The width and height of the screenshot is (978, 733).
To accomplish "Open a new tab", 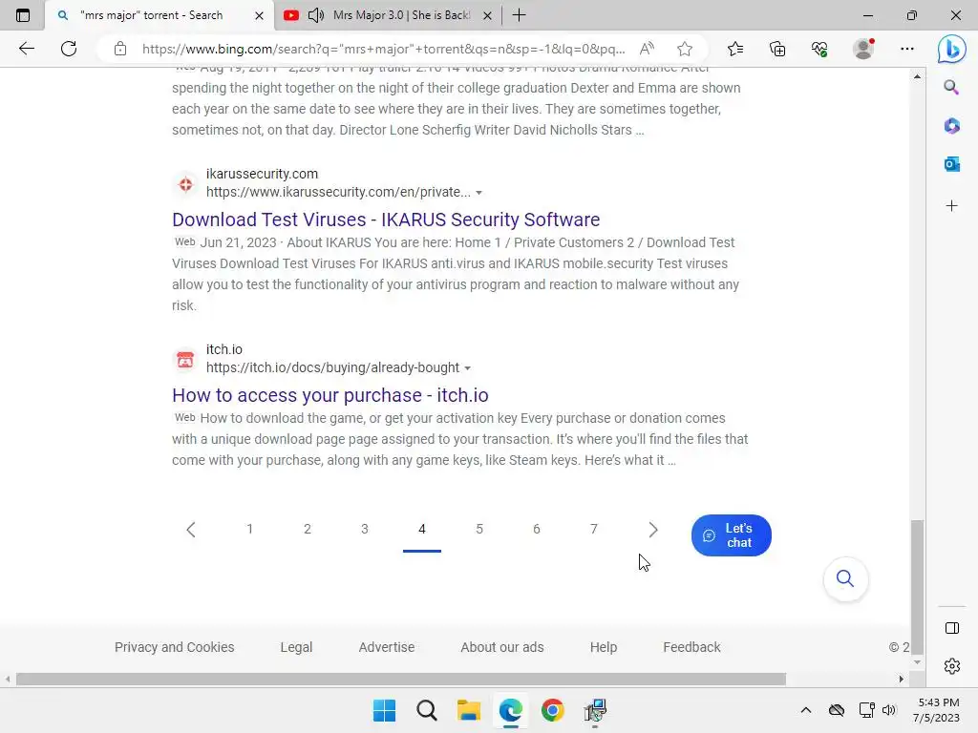I will 519,15.
